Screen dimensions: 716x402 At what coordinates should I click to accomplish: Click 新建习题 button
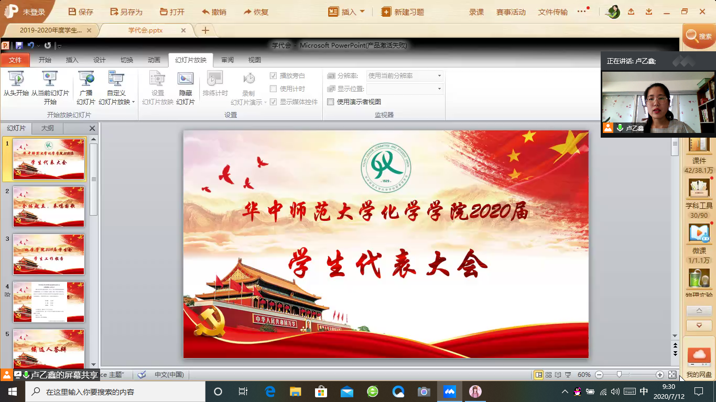coord(403,12)
